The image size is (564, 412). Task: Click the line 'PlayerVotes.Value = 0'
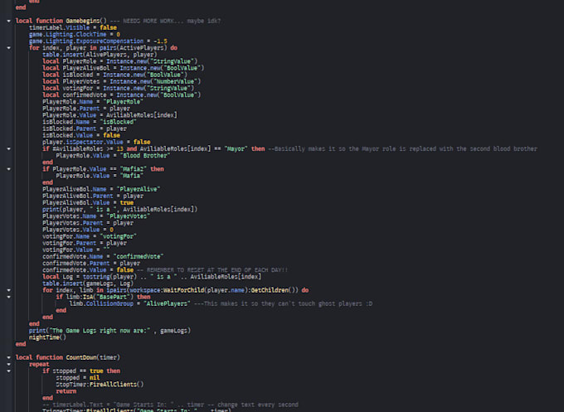[x=78, y=230]
